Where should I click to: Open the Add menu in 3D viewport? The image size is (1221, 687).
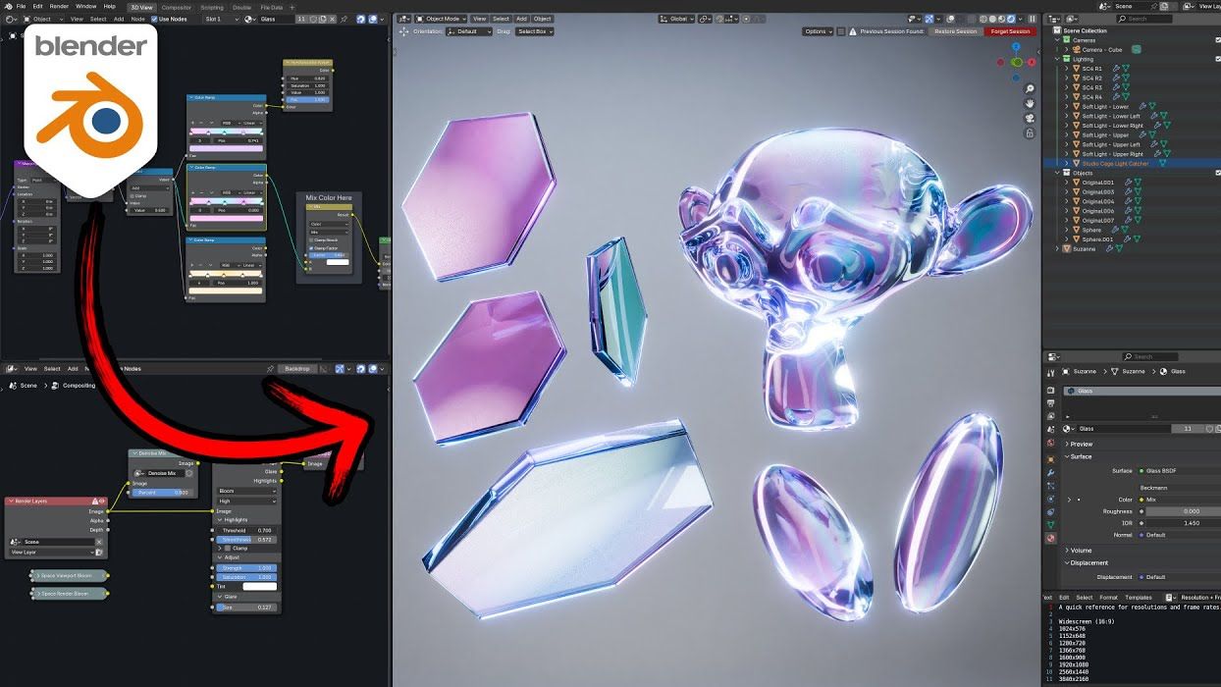(x=521, y=19)
